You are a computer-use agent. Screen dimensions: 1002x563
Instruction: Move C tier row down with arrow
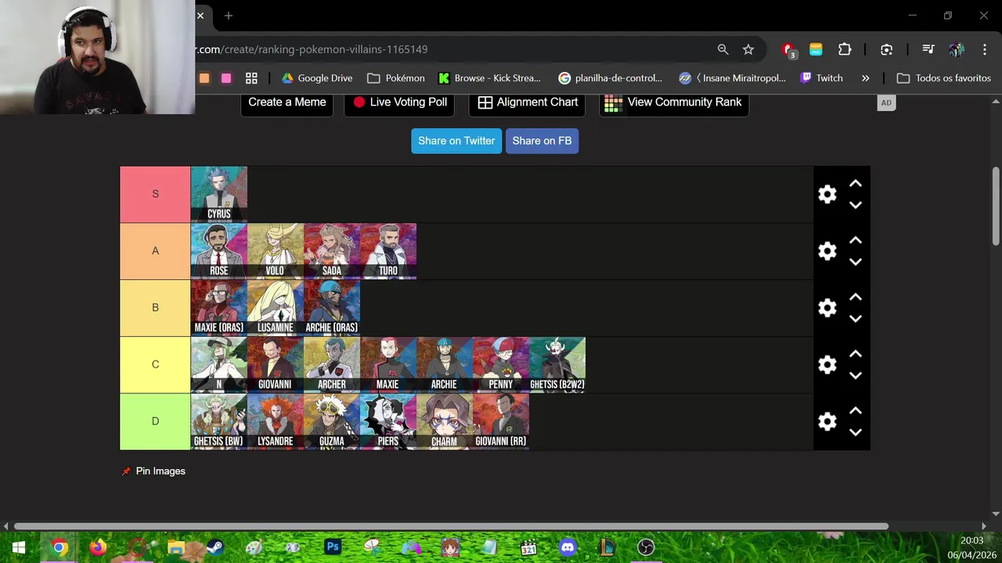click(x=856, y=375)
